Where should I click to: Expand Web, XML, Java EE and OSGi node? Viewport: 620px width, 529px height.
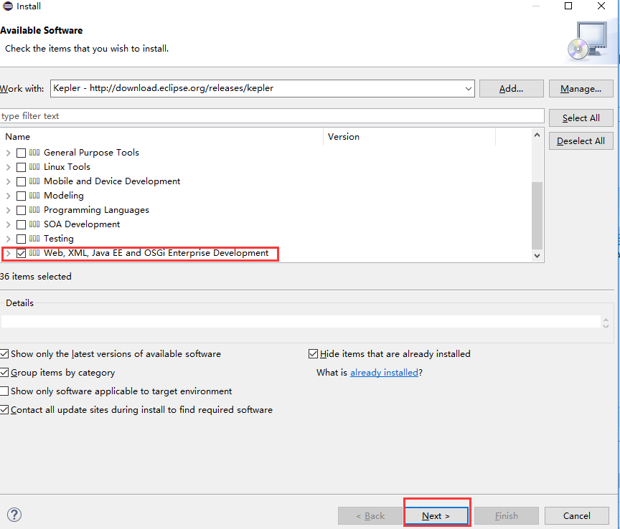[x=9, y=253]
